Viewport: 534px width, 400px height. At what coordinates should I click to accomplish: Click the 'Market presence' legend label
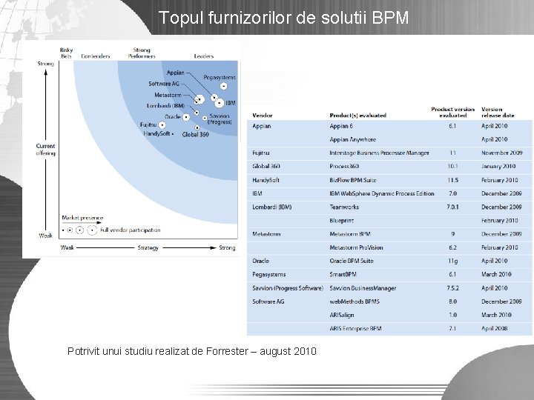pos(82,218)
